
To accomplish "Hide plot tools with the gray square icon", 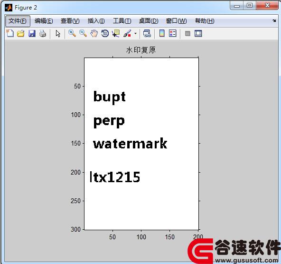I will coord(187,34).
